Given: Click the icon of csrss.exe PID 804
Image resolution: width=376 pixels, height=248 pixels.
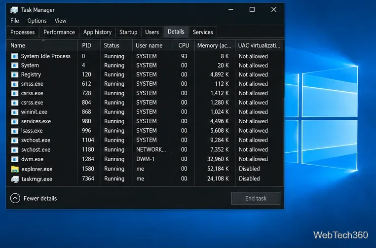Looking at the screenshot, I should (x=15, y=103).
